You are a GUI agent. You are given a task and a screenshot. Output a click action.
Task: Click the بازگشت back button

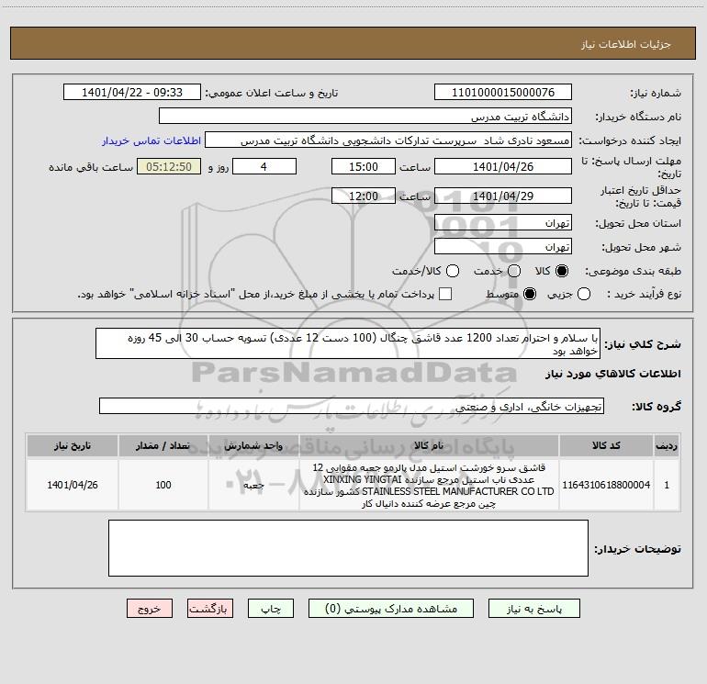210,609
